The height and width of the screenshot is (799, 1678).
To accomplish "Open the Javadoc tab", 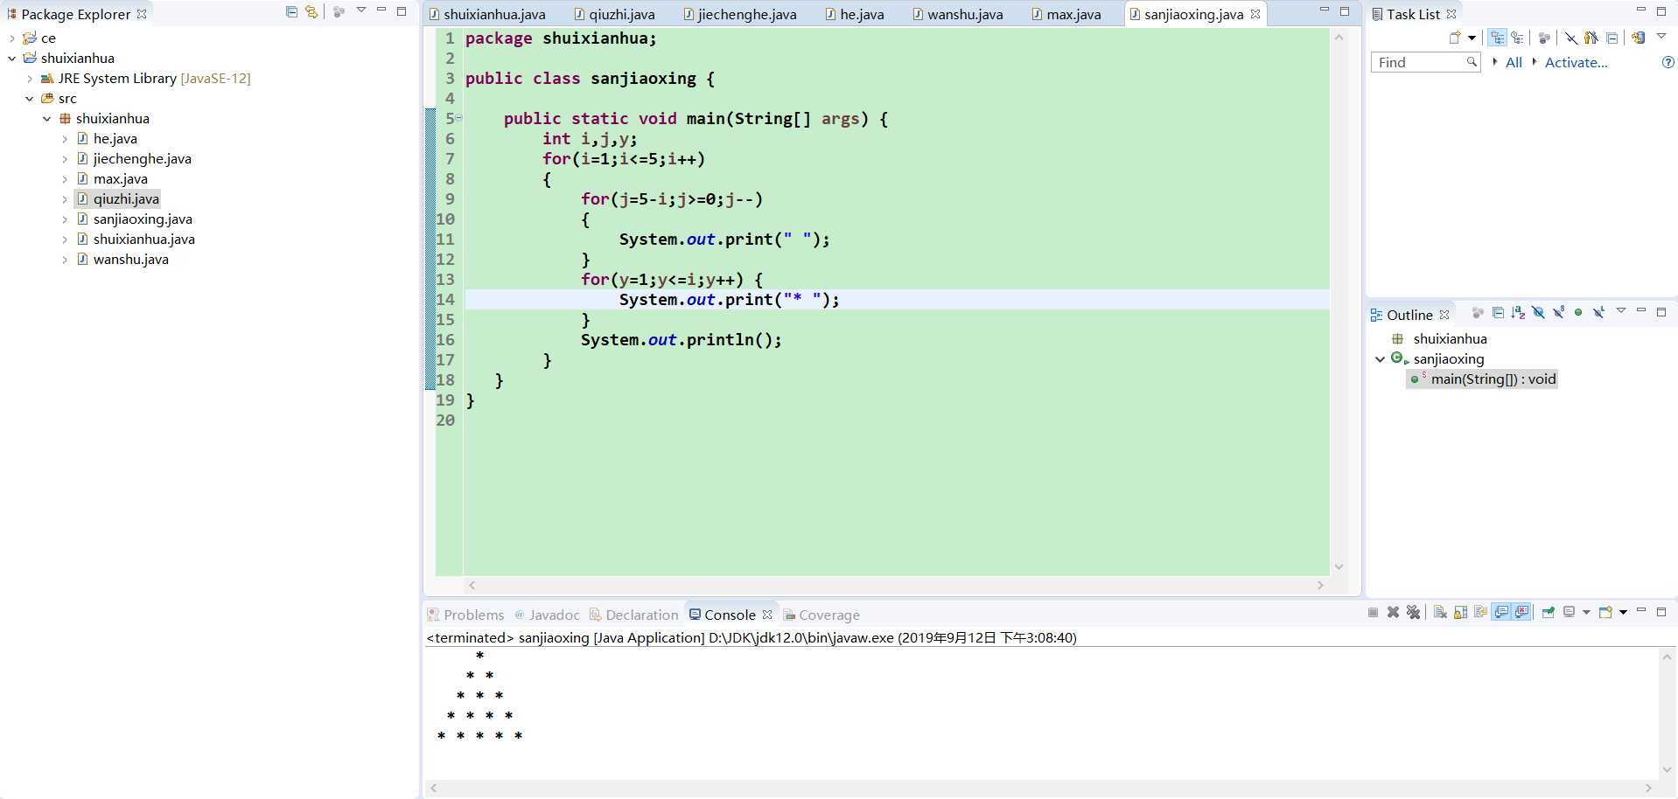I will tap(547, 615).
